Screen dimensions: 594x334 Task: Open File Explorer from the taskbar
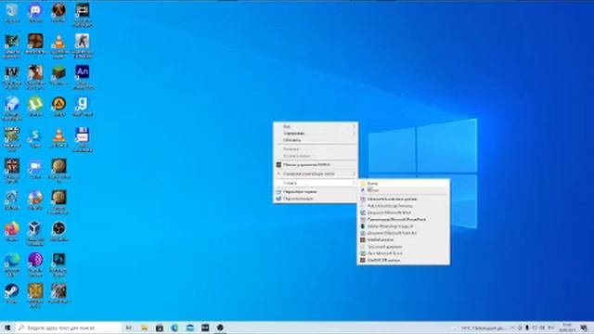pyautogui.click(x=144, y=328)
